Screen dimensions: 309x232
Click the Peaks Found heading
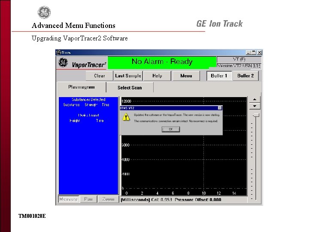point(88,115)
